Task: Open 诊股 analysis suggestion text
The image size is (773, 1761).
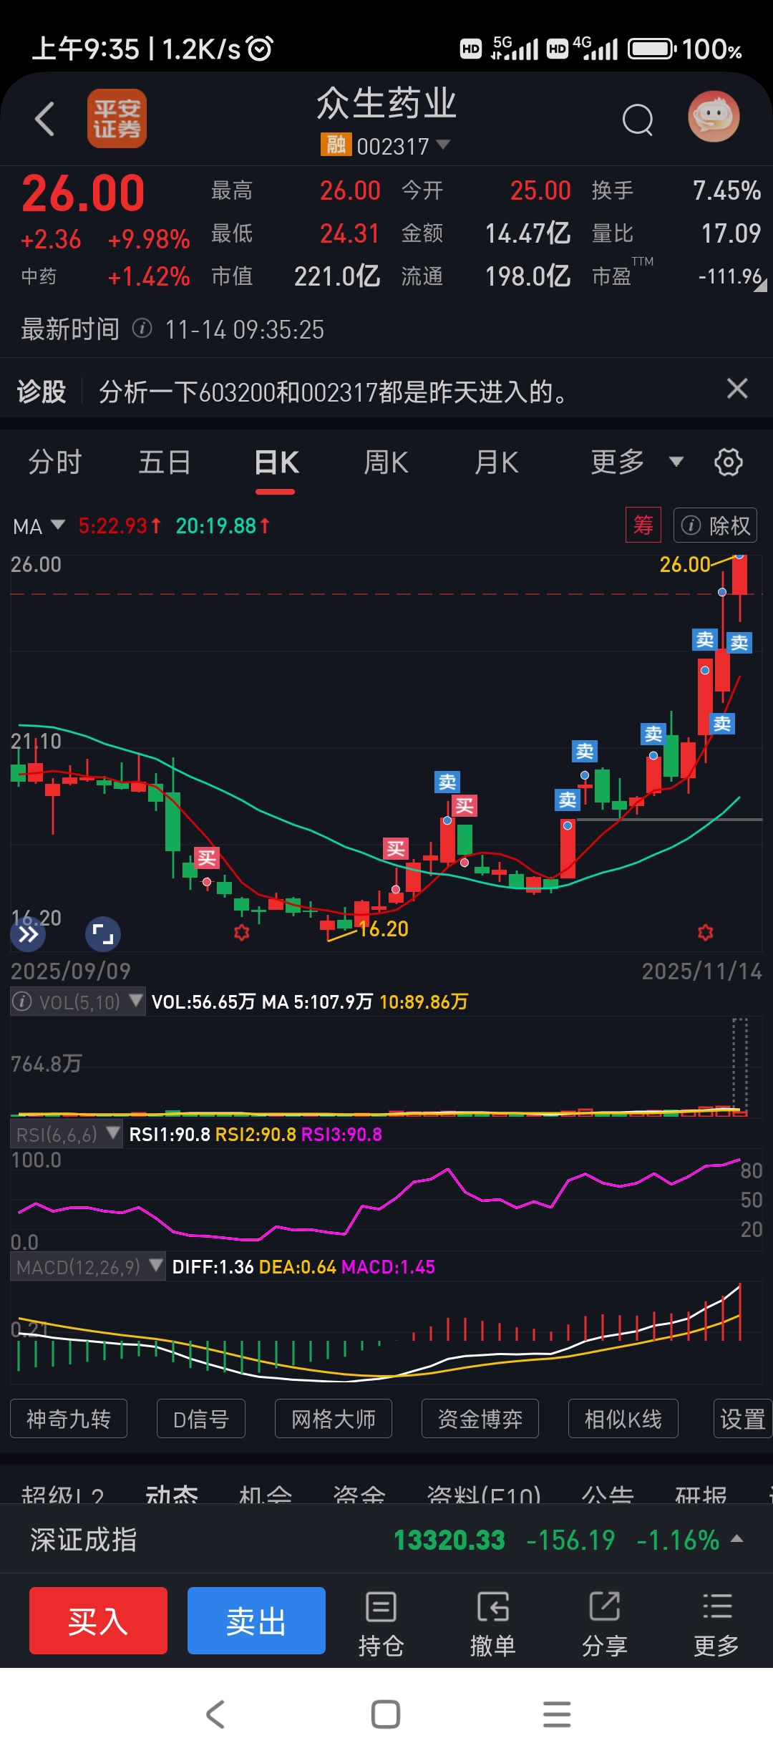Action: click(334, 392)
